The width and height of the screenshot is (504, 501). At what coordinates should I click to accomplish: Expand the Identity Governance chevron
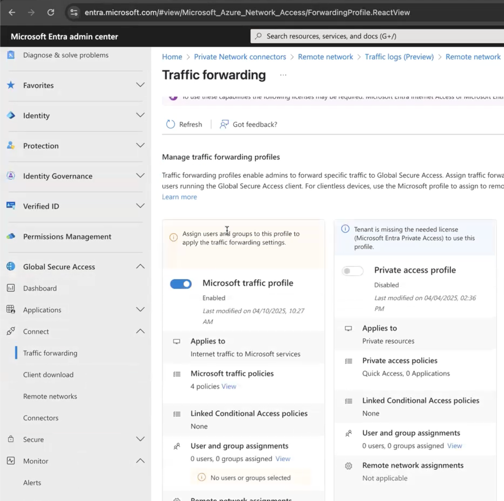coord(140,176)
